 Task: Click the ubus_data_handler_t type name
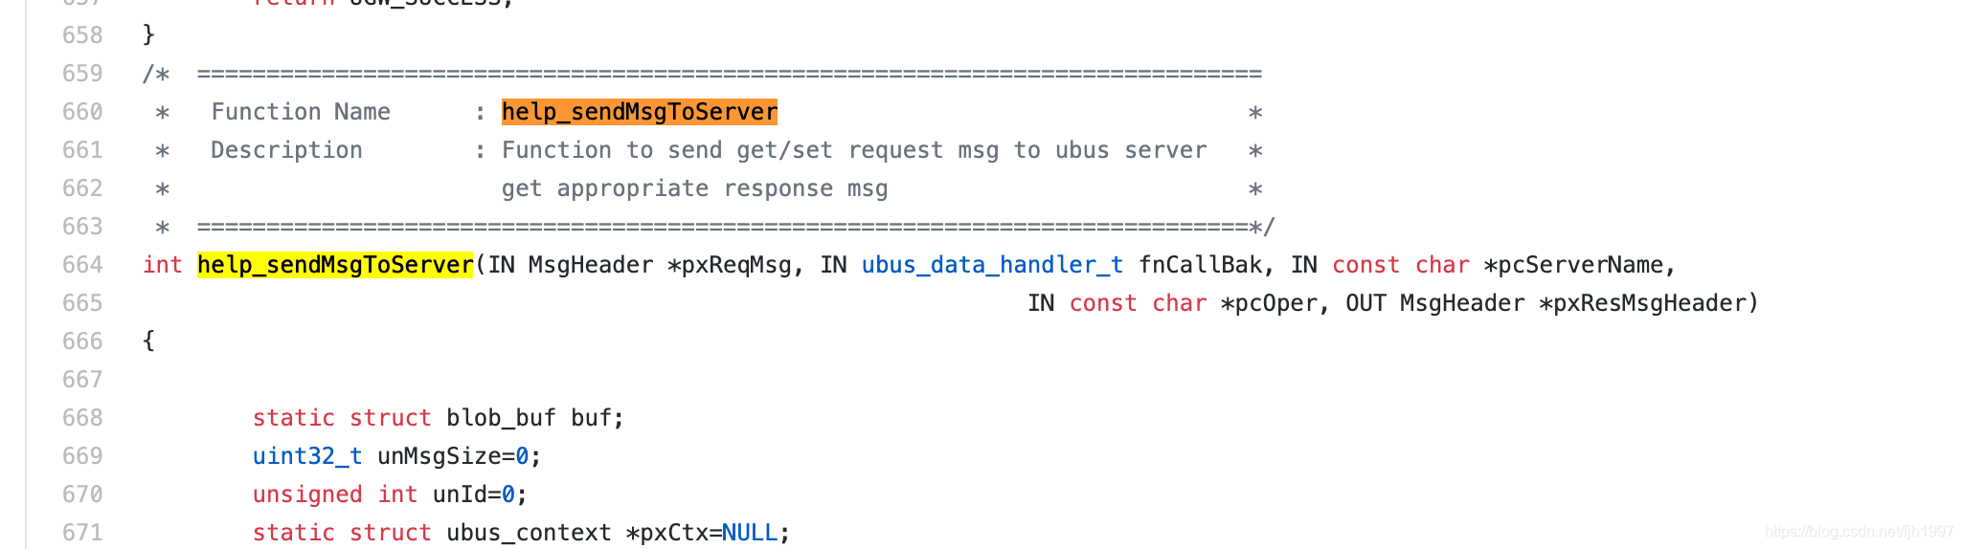point(992,265)
